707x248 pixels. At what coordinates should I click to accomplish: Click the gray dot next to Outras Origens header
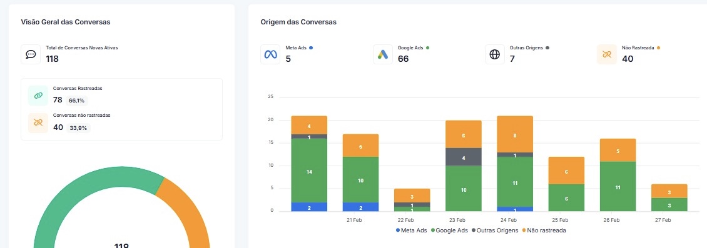tap(547, 47)
